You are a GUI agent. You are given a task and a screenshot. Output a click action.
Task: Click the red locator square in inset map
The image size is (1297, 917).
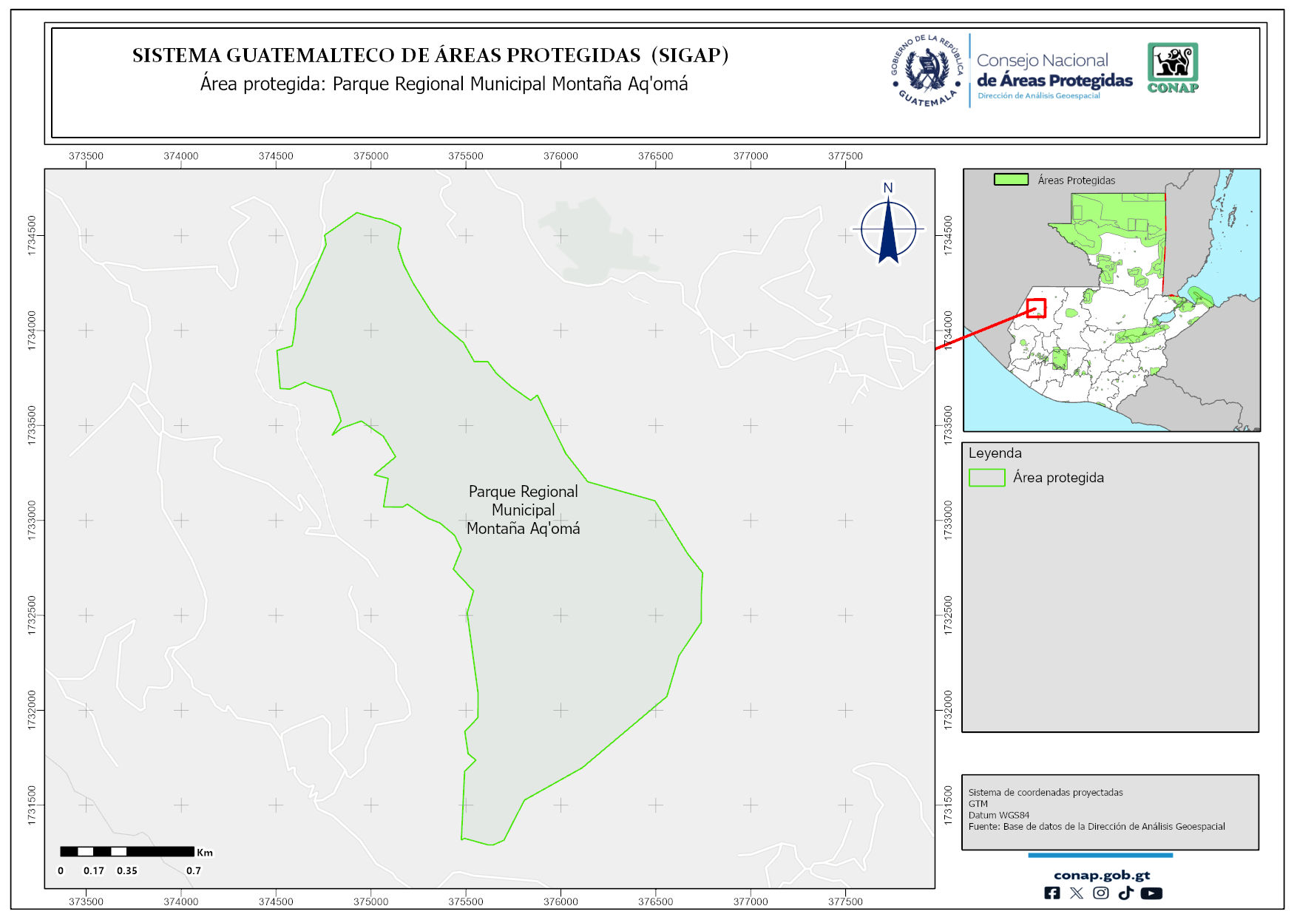click(x=1036, y=308)
